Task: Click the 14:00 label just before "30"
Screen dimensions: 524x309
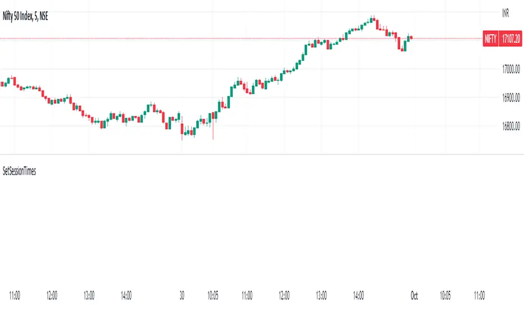Action: (126, 294)
